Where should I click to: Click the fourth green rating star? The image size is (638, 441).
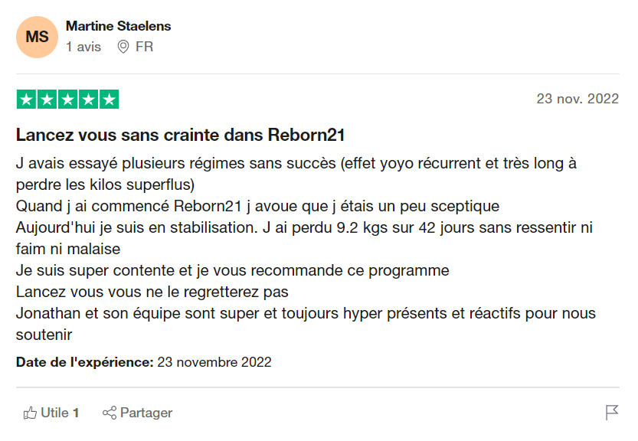88,99
